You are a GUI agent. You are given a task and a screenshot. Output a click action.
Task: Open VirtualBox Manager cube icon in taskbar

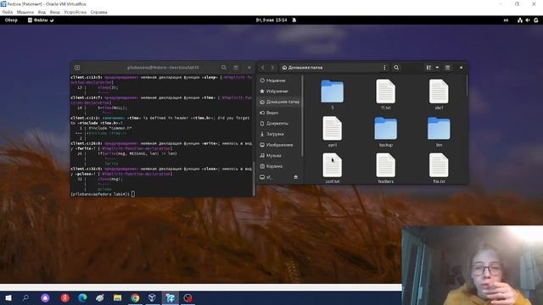click(x=153, y=297)
